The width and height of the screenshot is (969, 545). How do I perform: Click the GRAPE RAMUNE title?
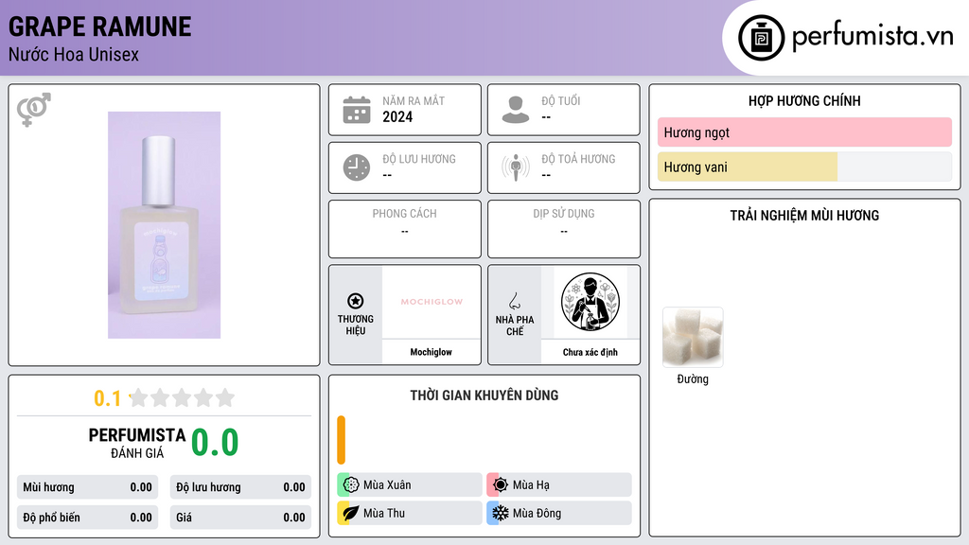tap(100, 26)
